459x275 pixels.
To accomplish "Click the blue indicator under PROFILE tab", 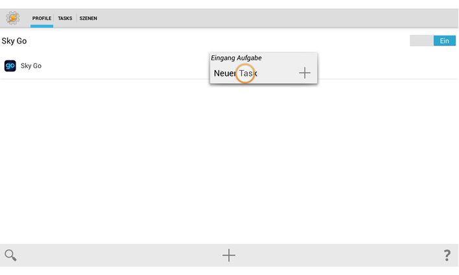I will [x=41, y=27].
